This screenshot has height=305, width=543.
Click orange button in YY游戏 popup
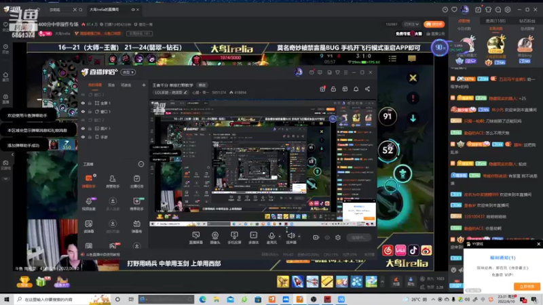point(527,286)
